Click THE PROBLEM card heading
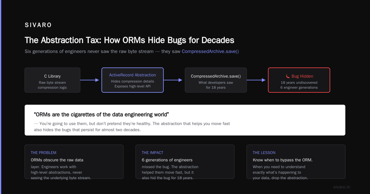370x194 pixels. tap(43, 152)
